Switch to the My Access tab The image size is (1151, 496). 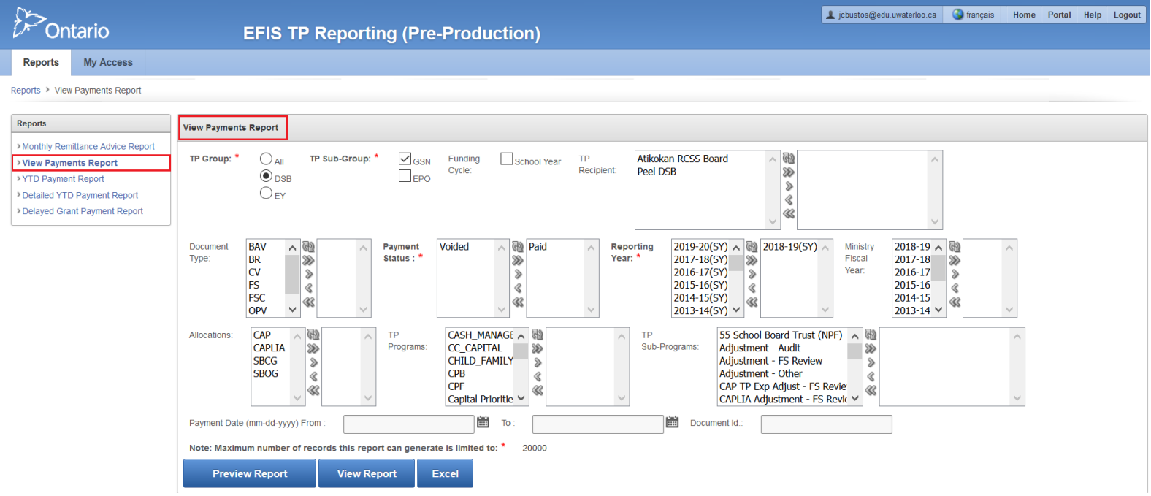click(x=108, y=63)
